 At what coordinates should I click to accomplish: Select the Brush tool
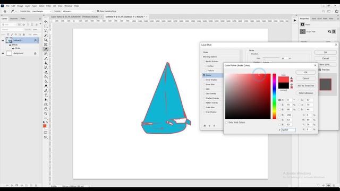tap(46, 58)
